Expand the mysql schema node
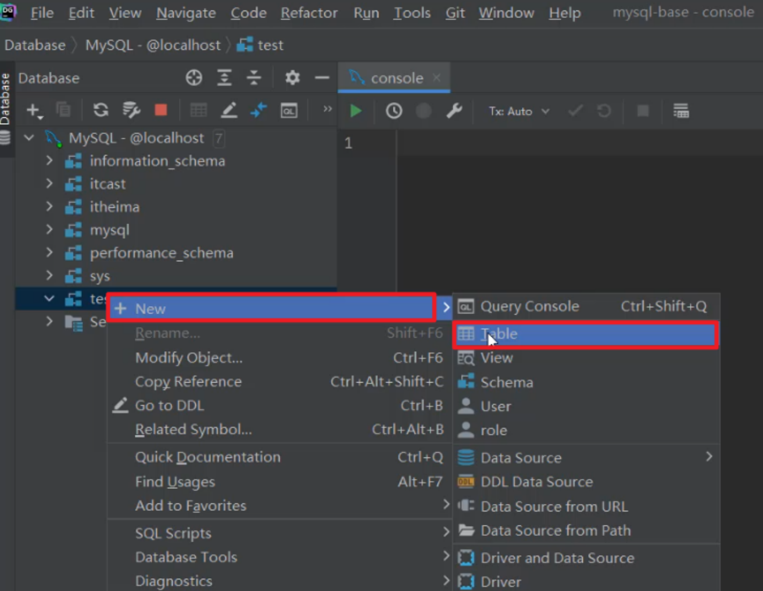763x591 pixels. click(x=49, y=229)
